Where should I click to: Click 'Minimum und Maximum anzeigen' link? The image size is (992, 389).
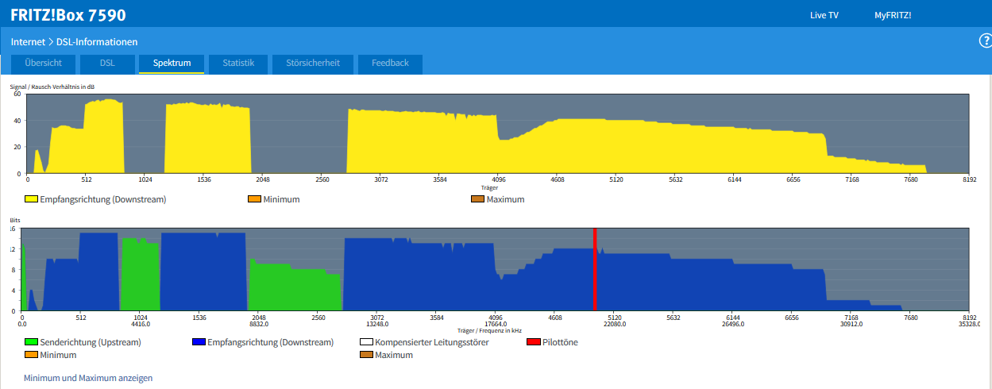tap(88, 378)
